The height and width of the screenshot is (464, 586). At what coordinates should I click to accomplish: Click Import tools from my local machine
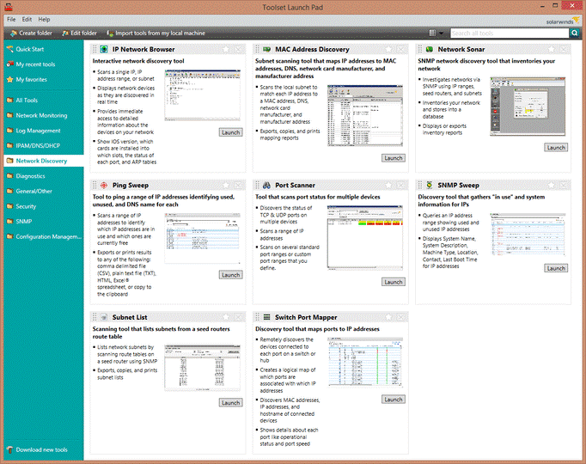pos(156,34)
